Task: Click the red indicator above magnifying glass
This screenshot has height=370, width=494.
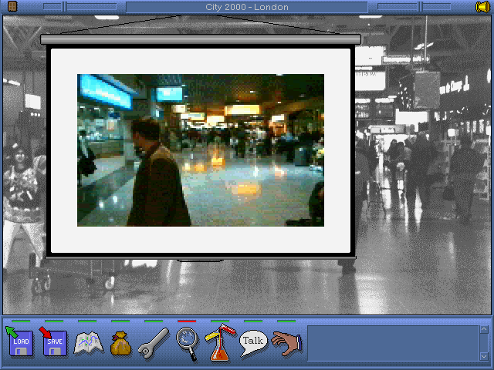Action: click(x=187, y=321)
